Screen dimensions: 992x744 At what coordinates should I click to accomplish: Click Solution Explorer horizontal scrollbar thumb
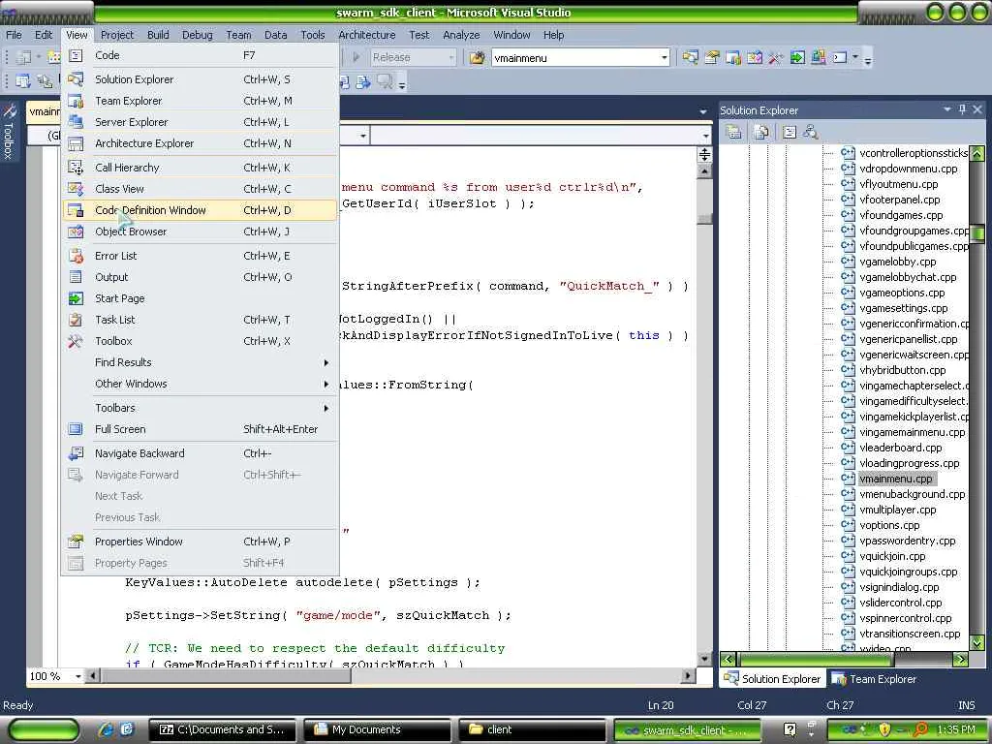[815, 659]
